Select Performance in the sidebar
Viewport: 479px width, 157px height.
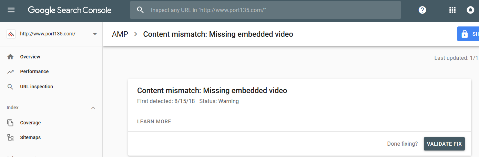click(34, 71)
